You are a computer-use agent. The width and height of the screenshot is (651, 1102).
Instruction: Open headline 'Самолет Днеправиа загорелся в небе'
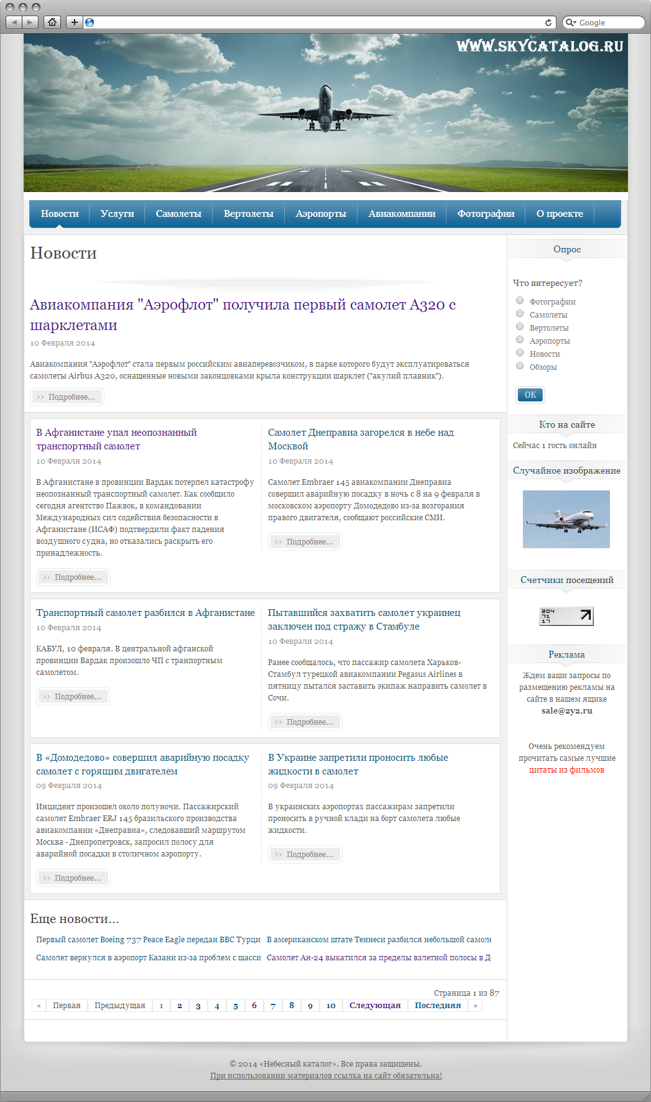tap(361, 439)
